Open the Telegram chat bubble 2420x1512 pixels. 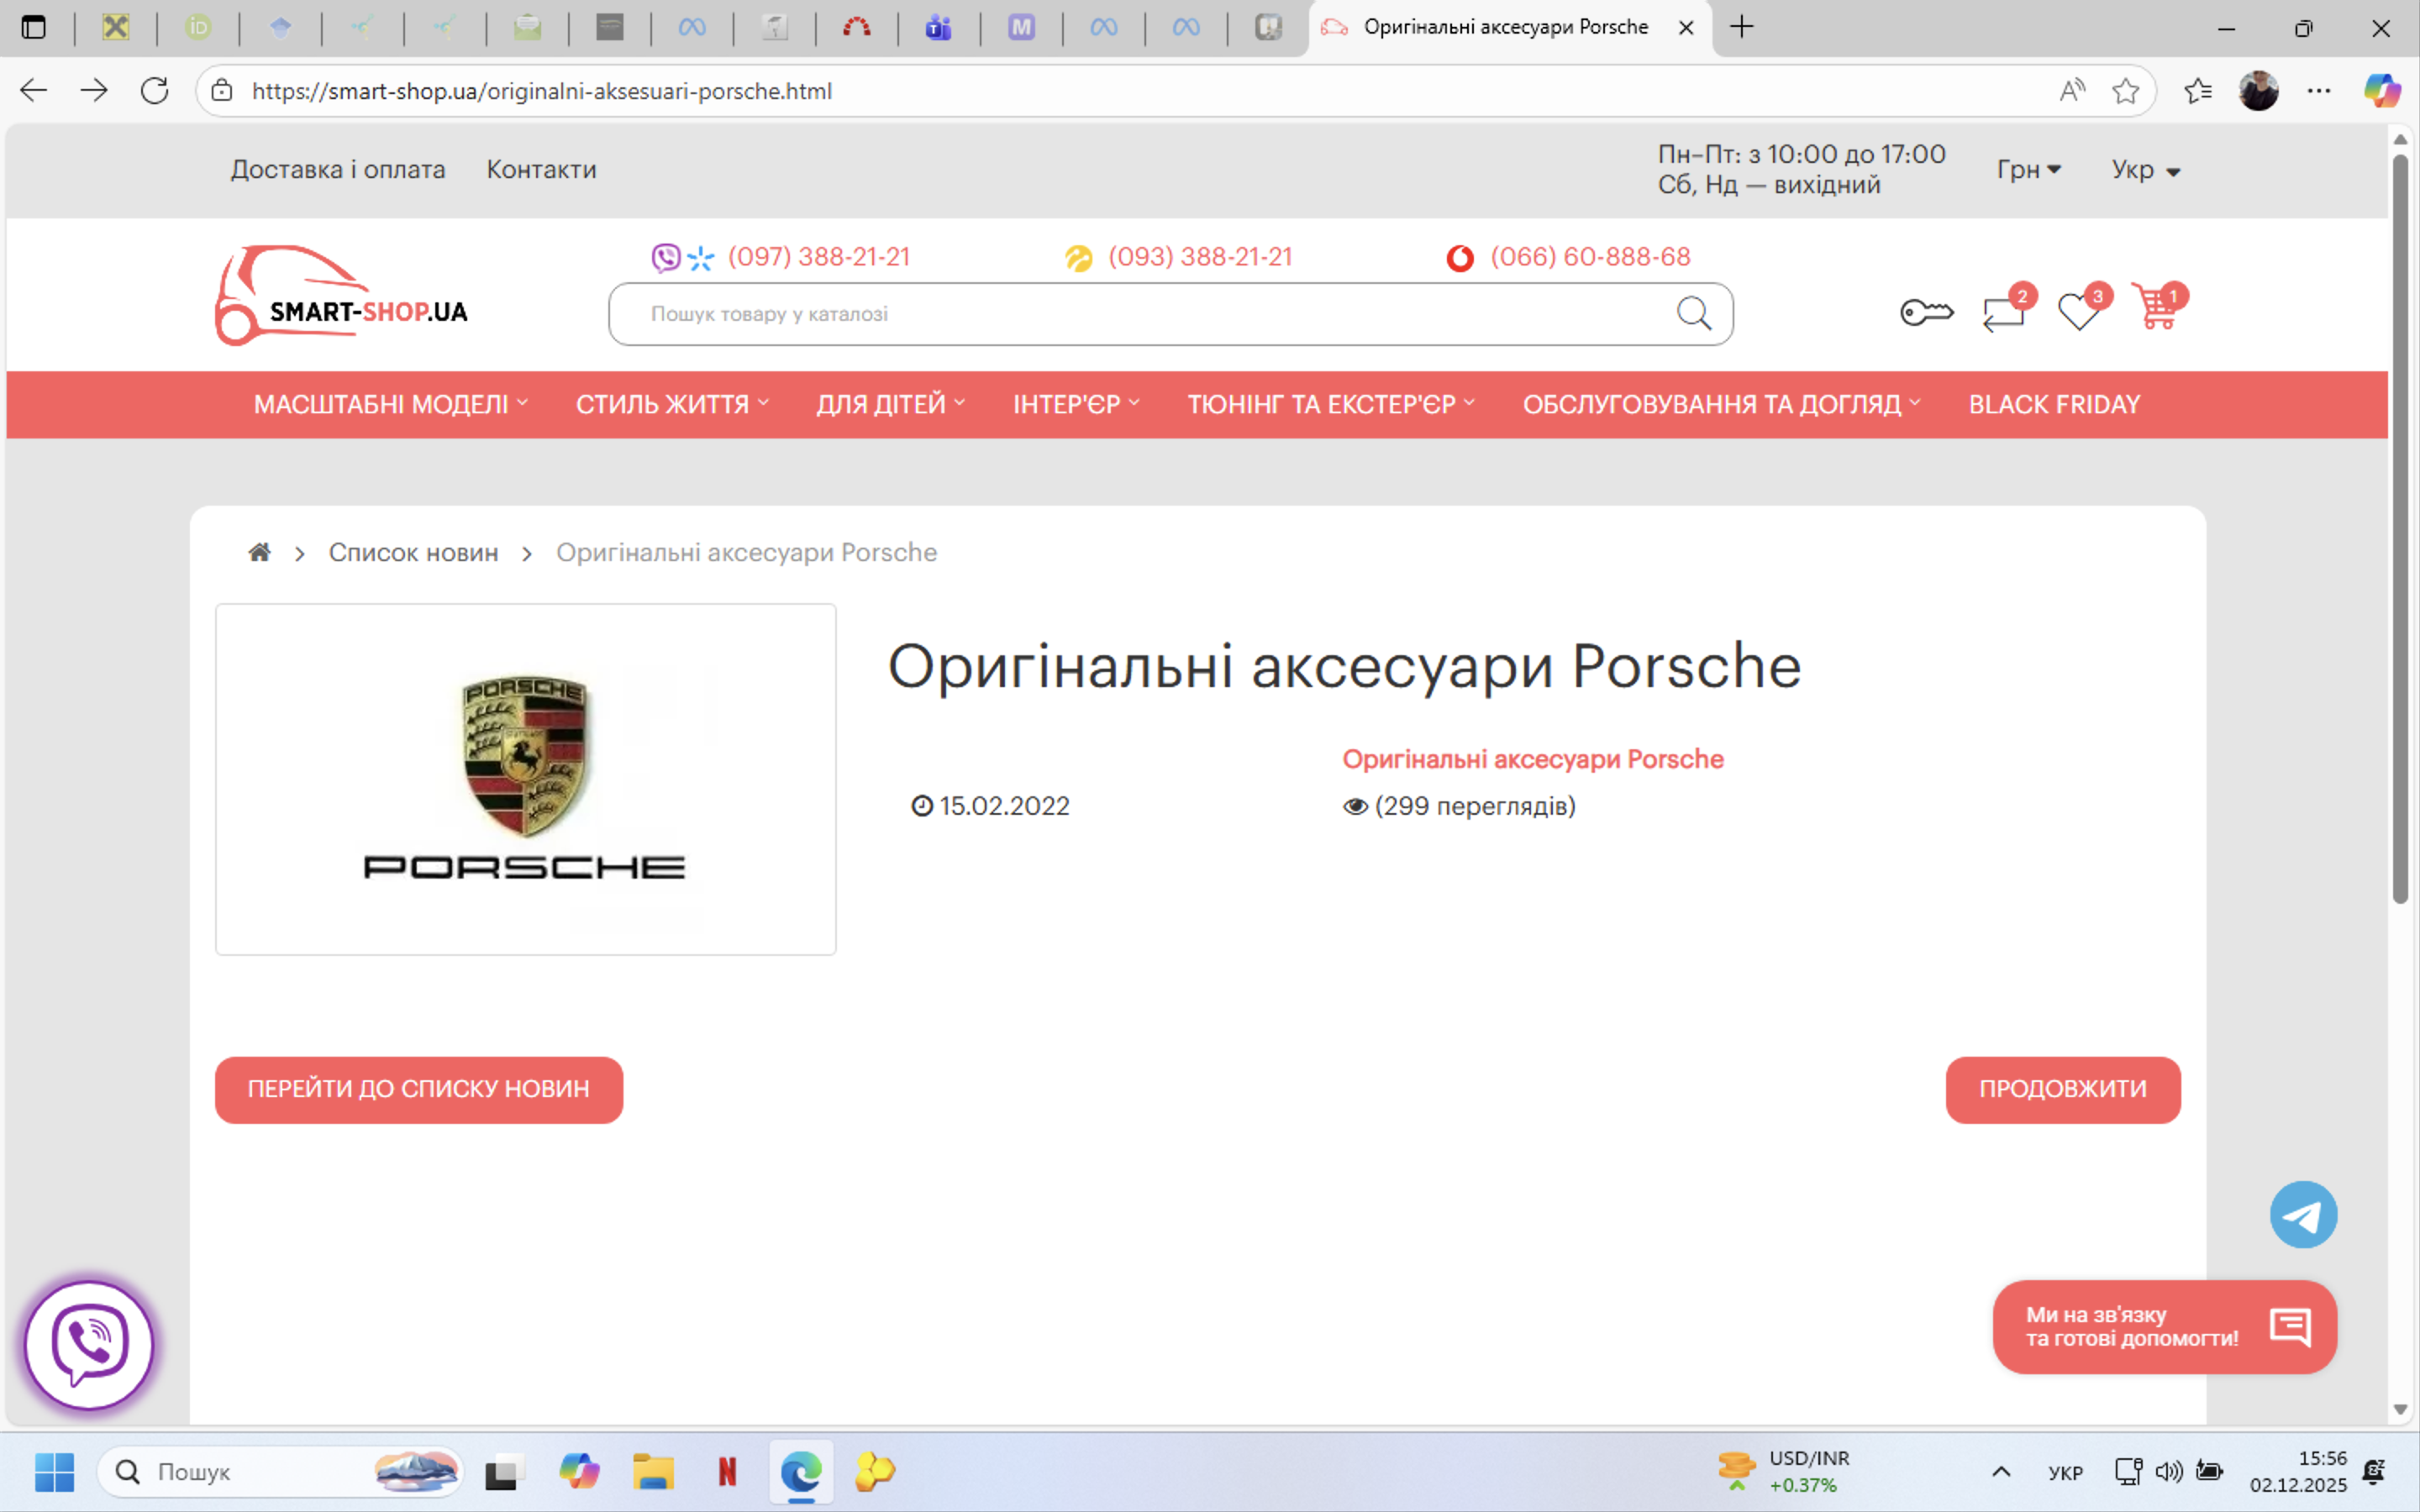tap(2303, 1215)
